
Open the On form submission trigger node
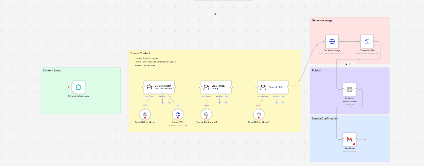78,87
